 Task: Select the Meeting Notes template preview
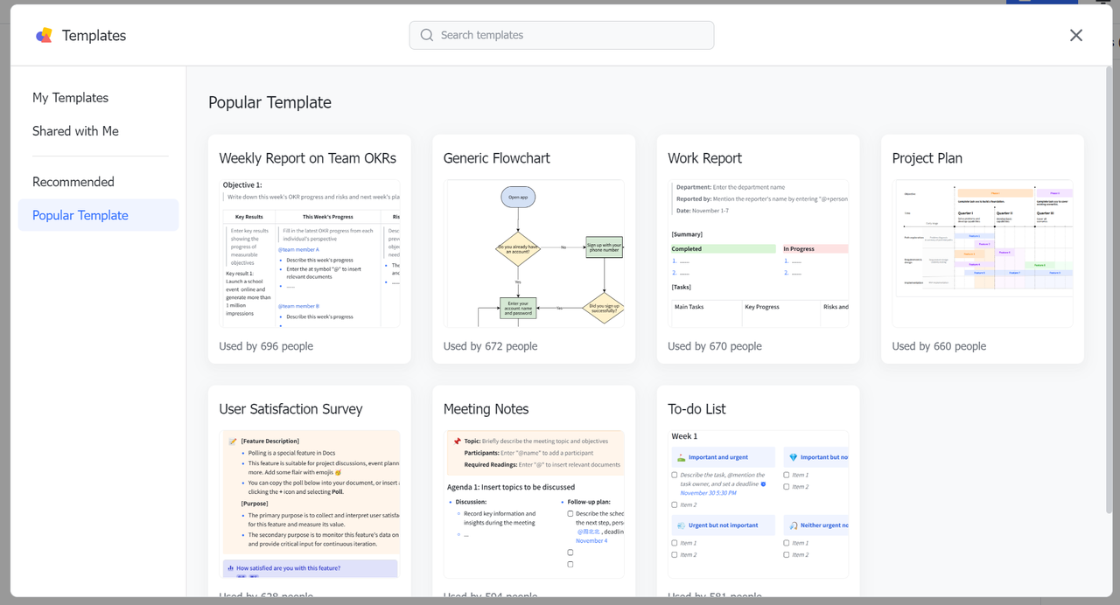[x=534, y=503]
